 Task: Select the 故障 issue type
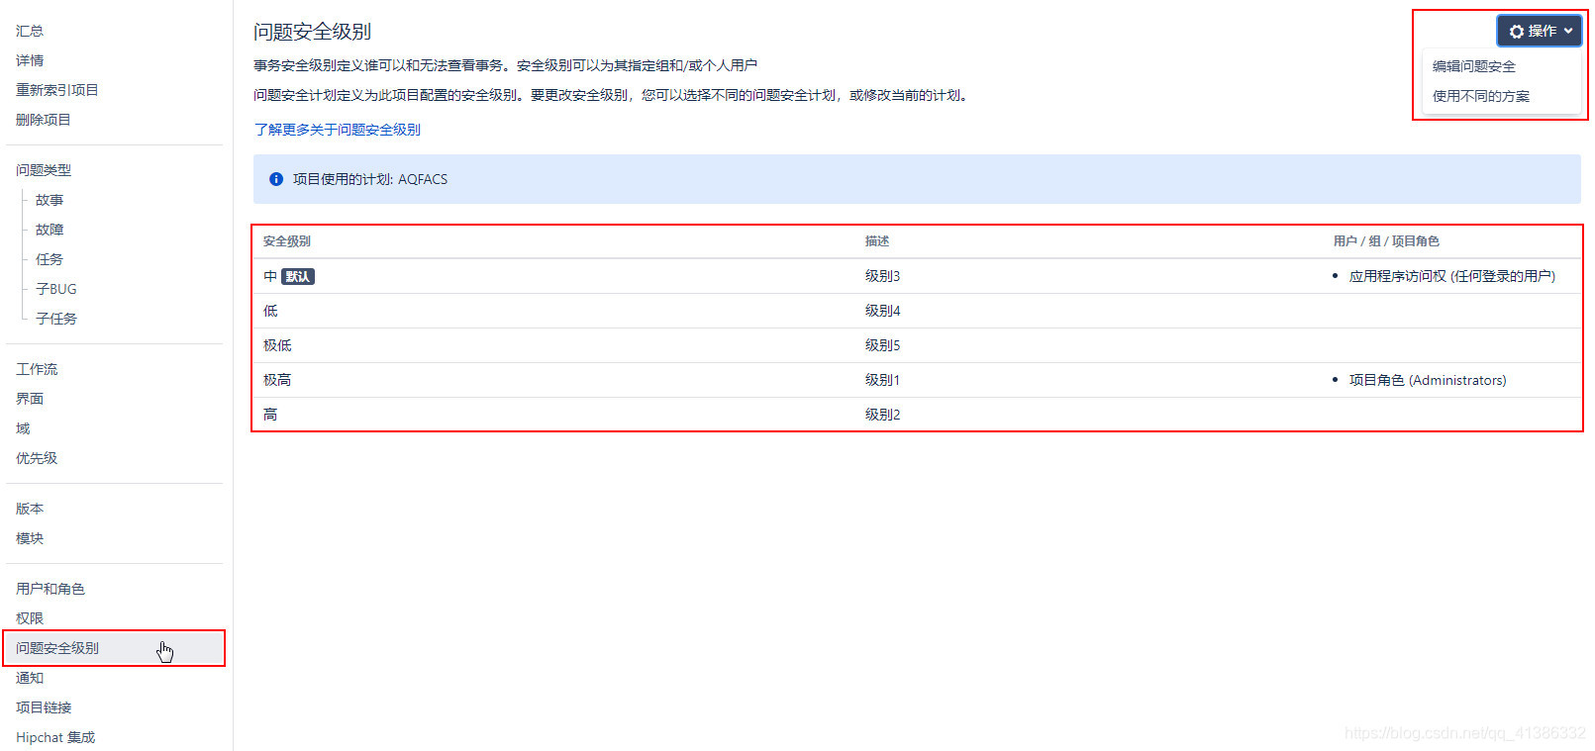(x=50, y=230)
